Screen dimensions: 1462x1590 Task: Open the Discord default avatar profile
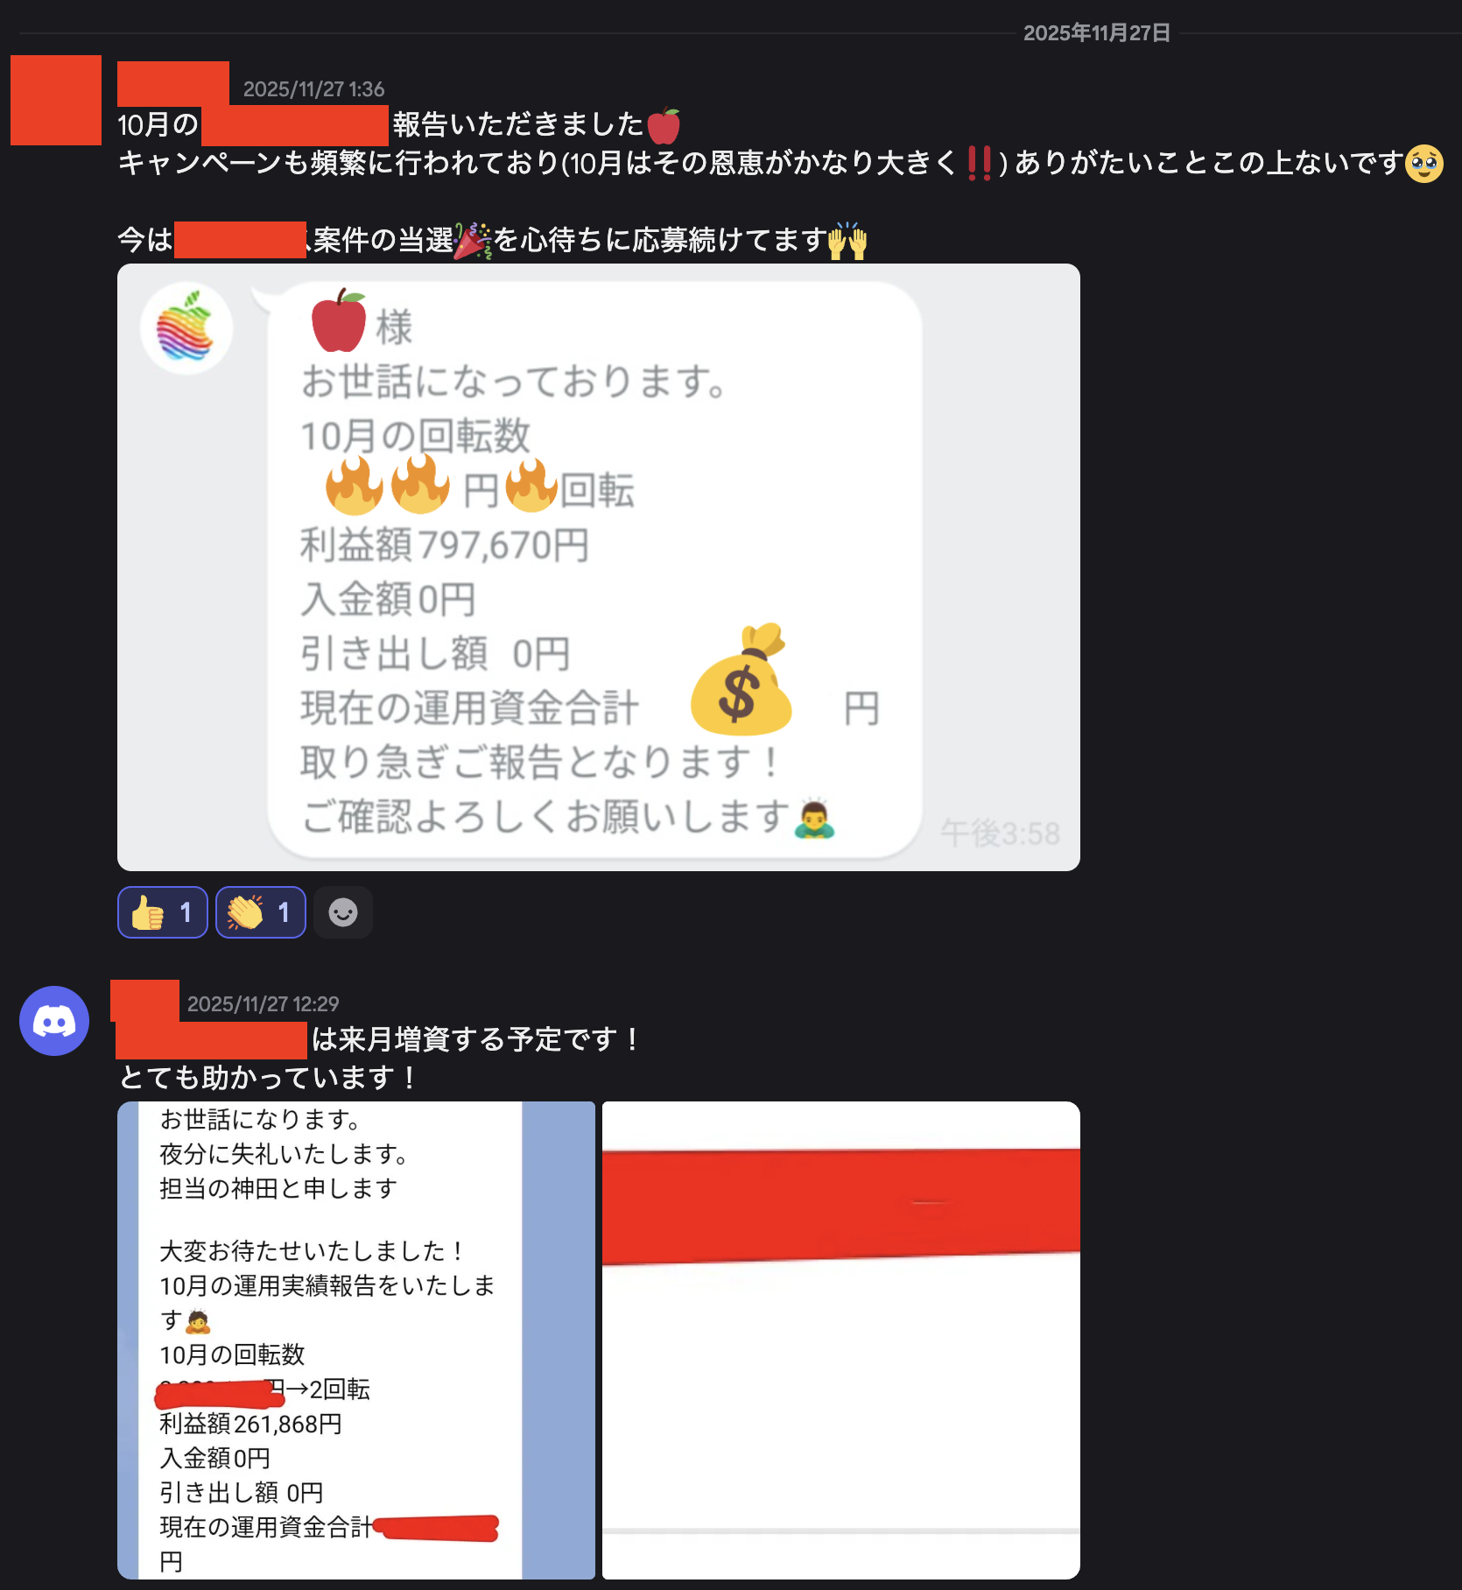pos(54,1021)
